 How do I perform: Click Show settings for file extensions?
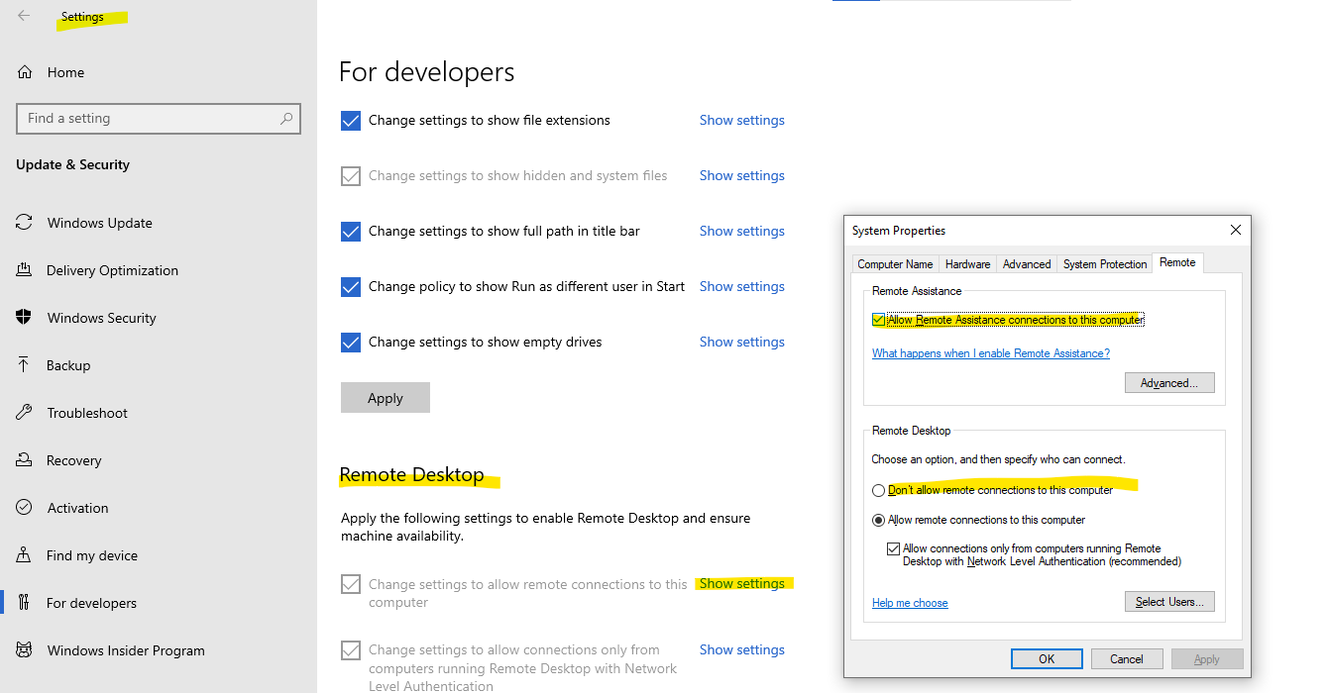(741, 120)
